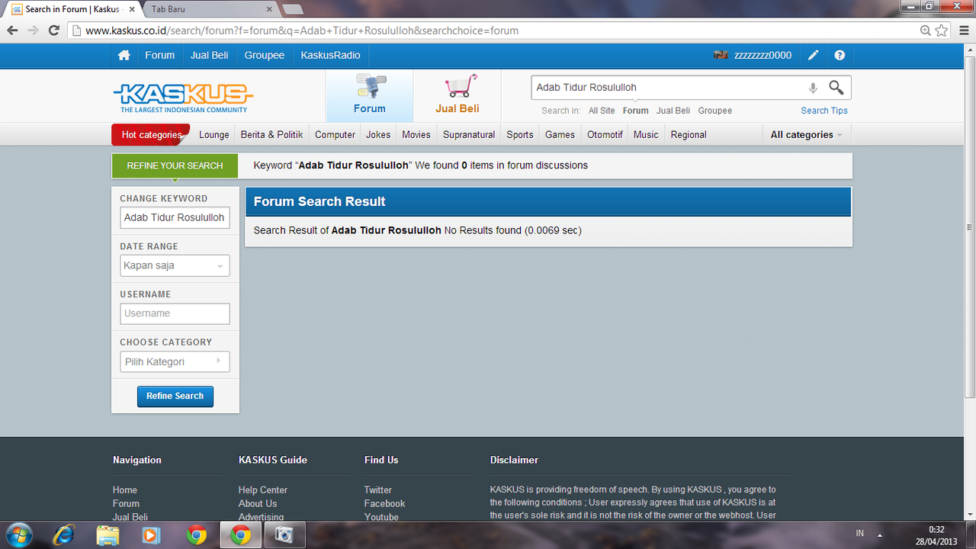976x549 pixels.
Task: Click the KASKUS logo
Action: click(183, 98)
